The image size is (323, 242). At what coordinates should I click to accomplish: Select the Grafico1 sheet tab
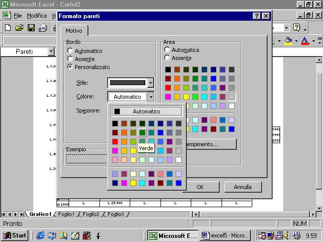[x=40, y=214]
